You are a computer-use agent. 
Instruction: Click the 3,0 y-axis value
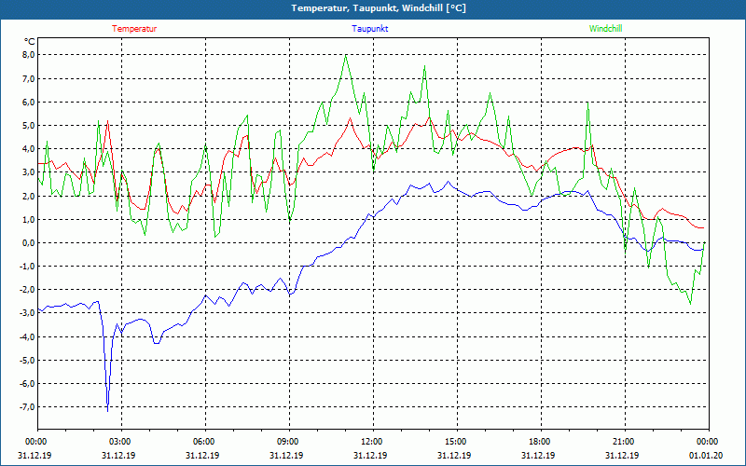pos(29,172)
